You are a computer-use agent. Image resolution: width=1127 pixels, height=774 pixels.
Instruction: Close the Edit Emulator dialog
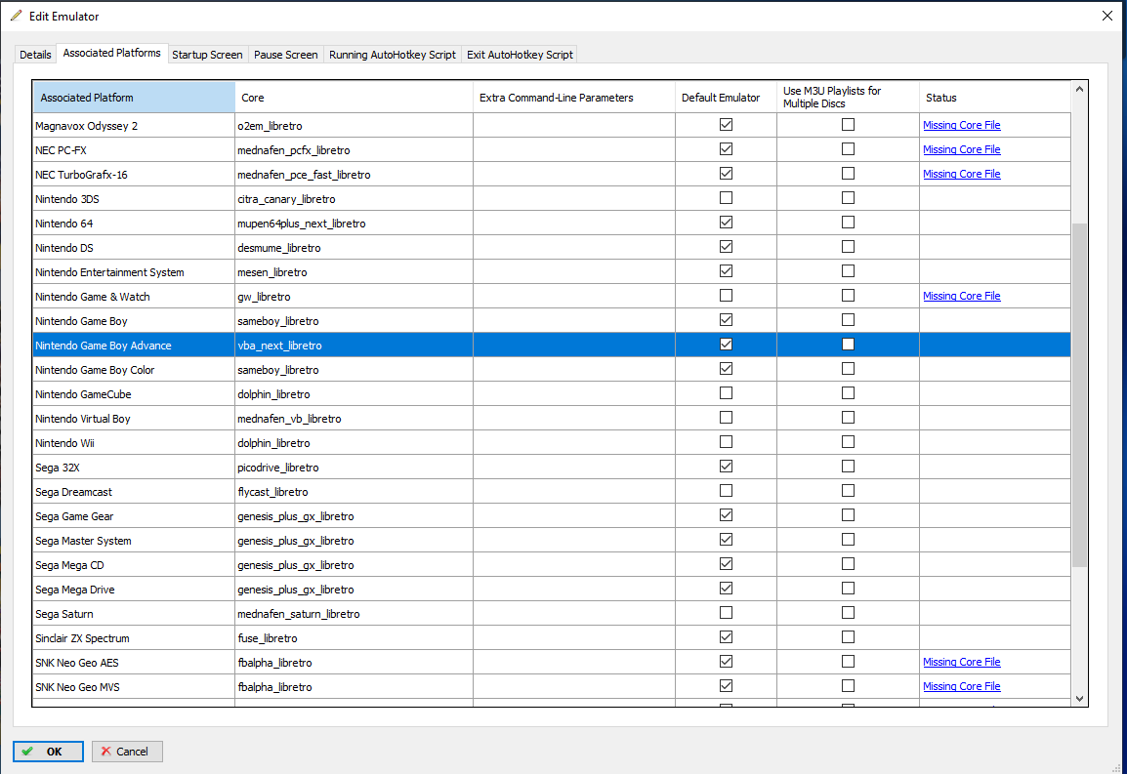pos(1106,16)
